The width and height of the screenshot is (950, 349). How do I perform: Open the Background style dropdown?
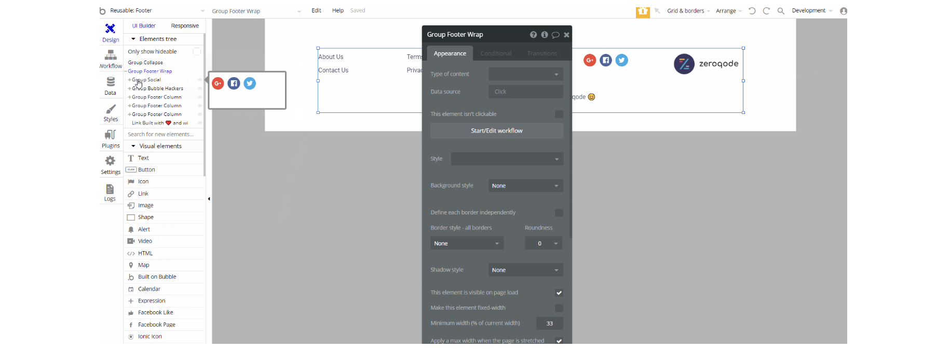526,185
